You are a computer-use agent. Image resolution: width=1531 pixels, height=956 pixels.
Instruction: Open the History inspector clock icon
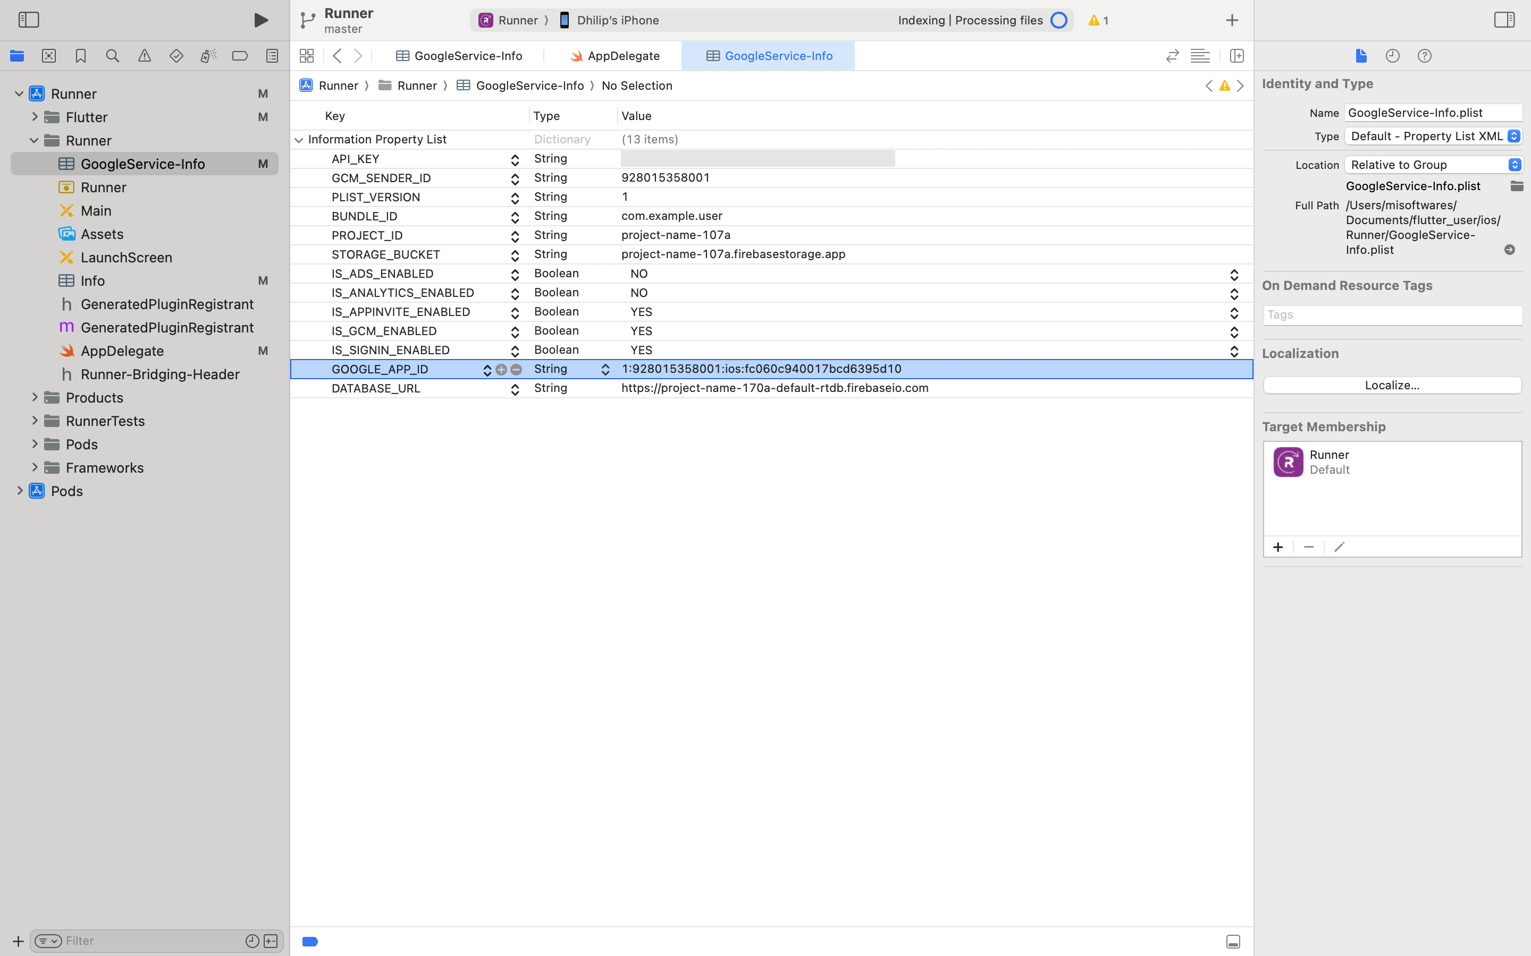tap(1392, 56)
